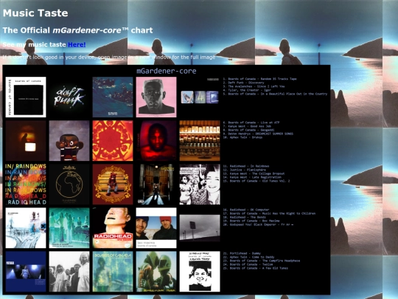Select entry "24. Boards of Canada - Twoism"
This screenshot has width=398, height=299.
(x=245, y=264)
